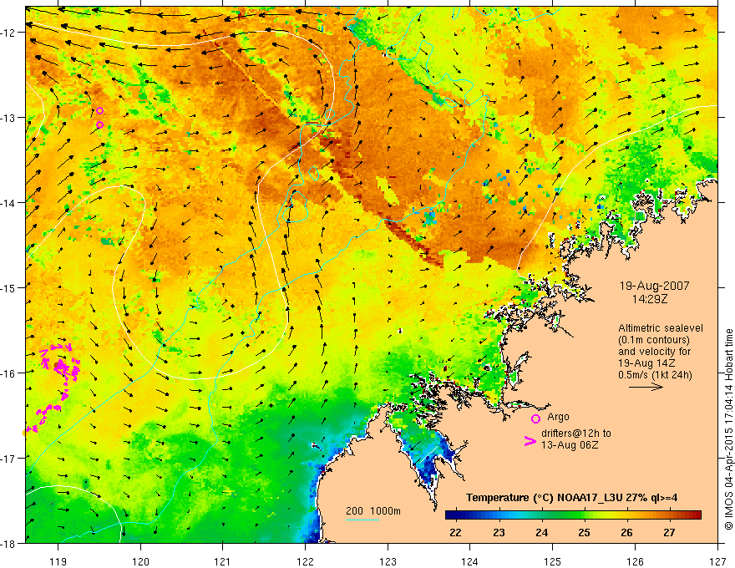Click the 'Argo' legend label
Screen dimensions: 735x568
pos(558,417)
